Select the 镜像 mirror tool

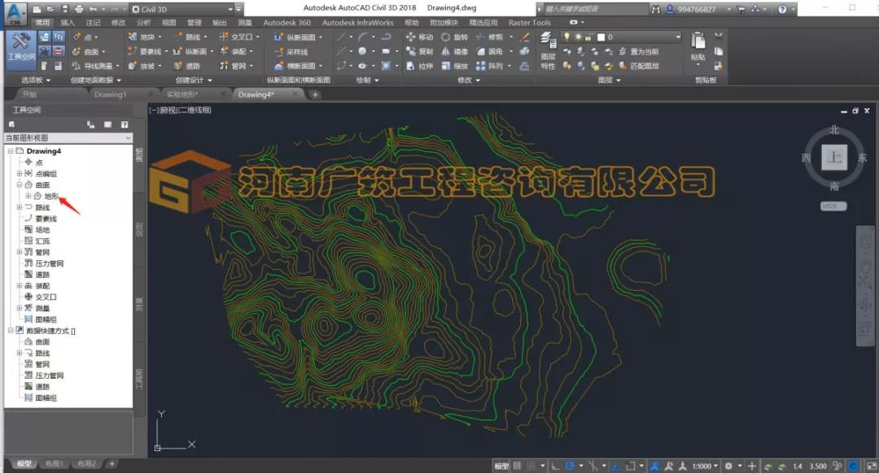455,51
